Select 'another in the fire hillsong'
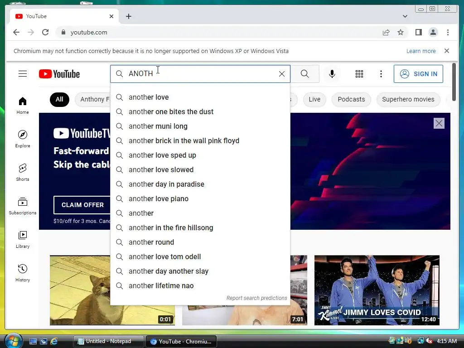The image size is (464, 348). (x=200, y=227)
